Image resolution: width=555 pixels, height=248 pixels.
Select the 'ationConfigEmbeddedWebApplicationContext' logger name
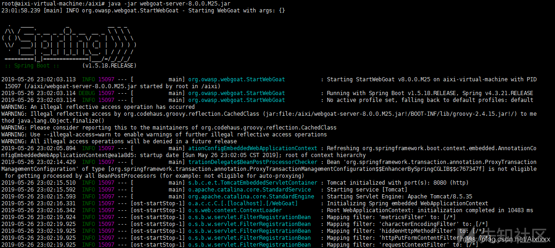(x=253, y=148)
